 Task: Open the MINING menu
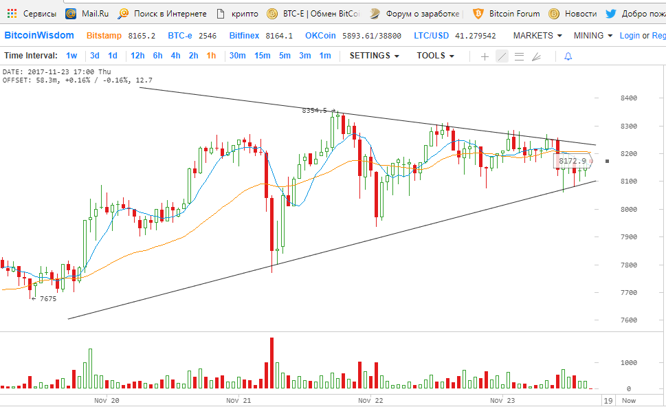(593, 36)
